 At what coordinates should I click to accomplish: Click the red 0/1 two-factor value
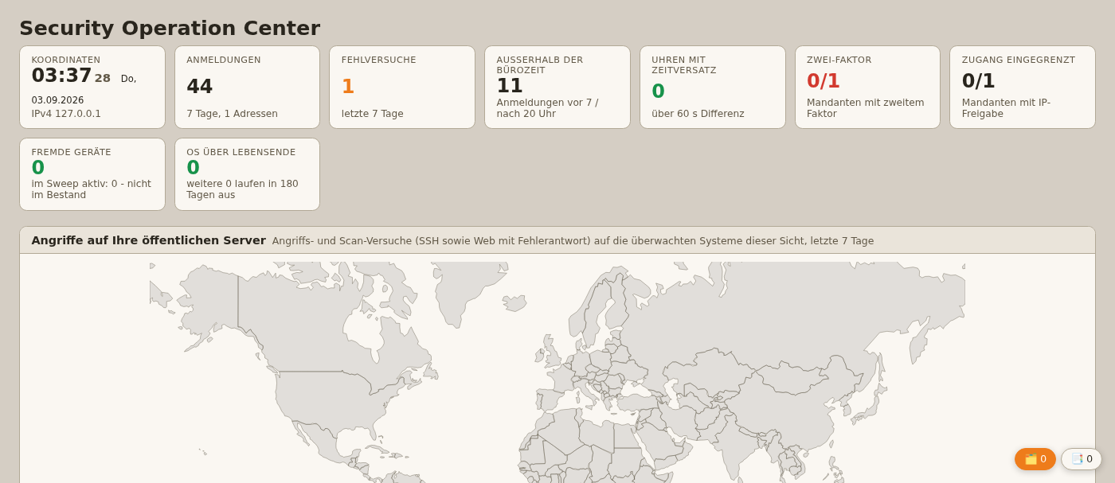click(824, 81)
